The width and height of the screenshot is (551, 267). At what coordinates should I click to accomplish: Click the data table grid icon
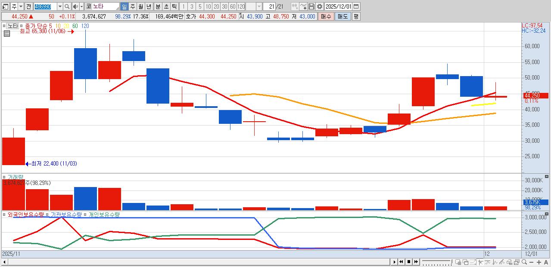pos(7,34)
